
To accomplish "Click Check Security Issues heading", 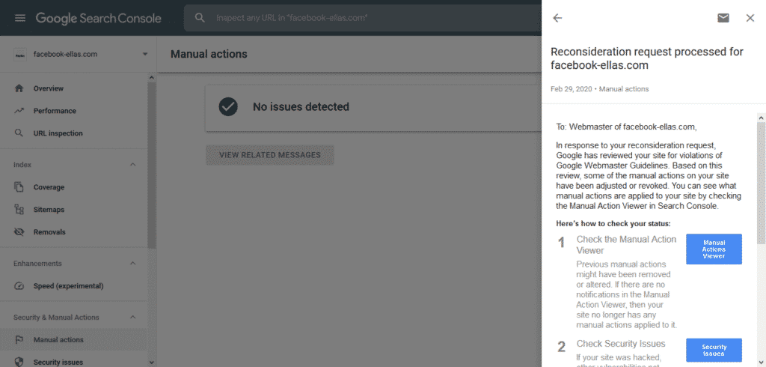I will pos(621,344).
